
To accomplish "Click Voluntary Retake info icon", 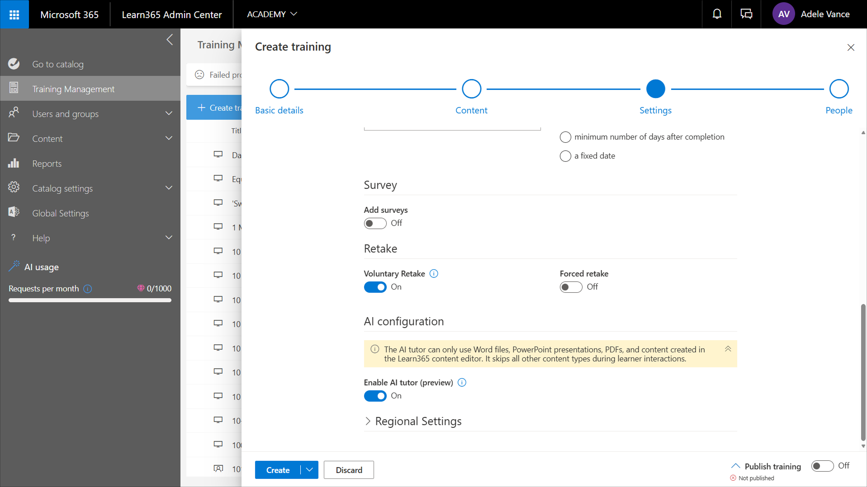I will 434,274.
